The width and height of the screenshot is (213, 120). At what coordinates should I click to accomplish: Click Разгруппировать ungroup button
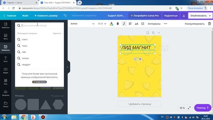point(194,24)
